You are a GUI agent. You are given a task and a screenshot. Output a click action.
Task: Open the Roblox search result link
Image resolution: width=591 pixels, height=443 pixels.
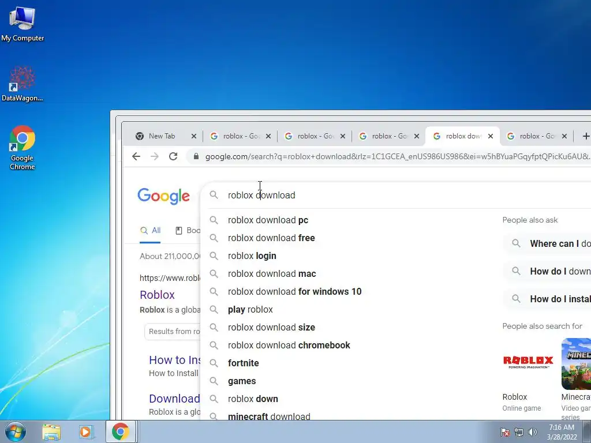pyautogui.click(x=157, y=295)
